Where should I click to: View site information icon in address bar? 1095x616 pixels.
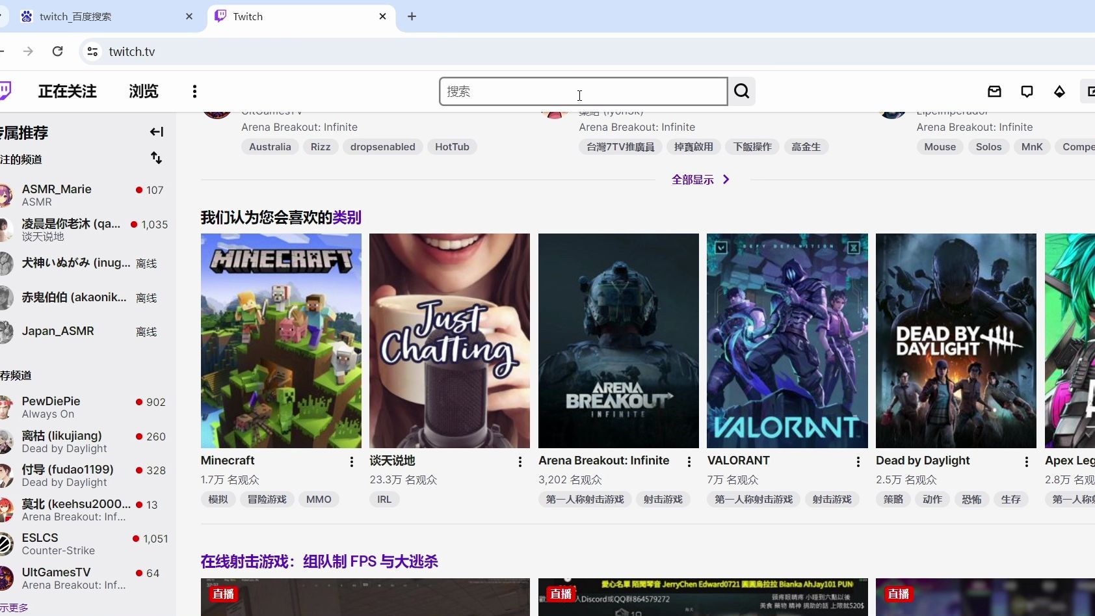92,51
